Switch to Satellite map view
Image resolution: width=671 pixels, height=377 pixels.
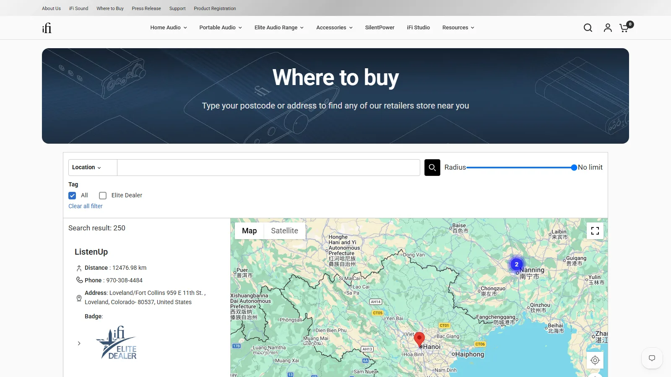tap(284, 231)
